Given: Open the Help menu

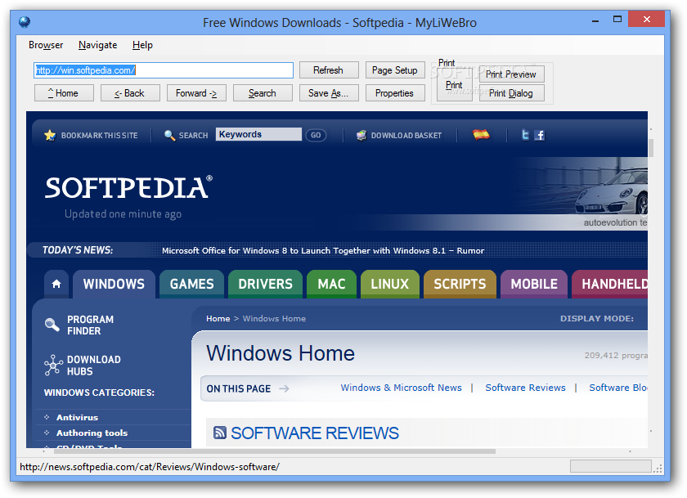Looking at the screenshot, I should pos(142,45).
